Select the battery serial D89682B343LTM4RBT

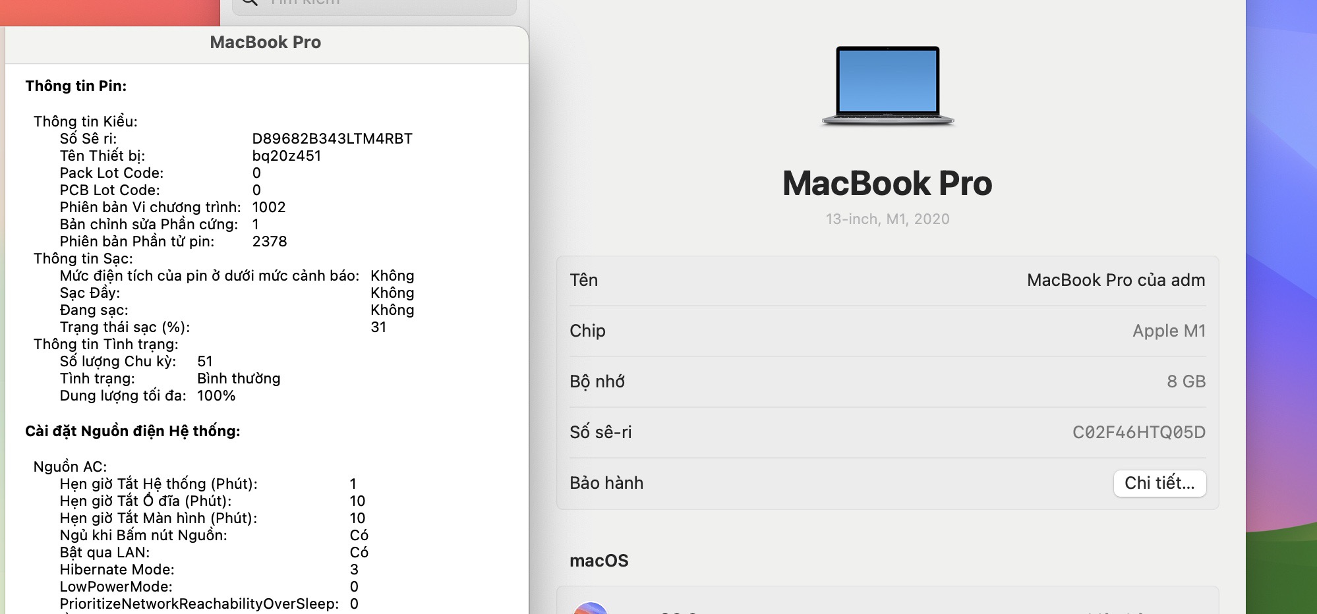(x=332, y=138)
